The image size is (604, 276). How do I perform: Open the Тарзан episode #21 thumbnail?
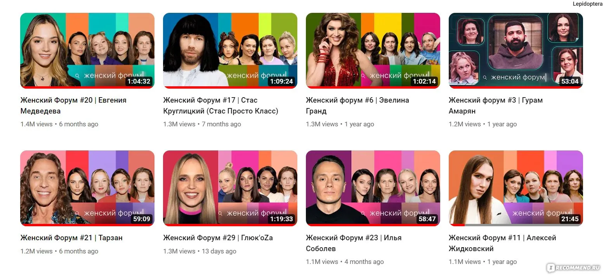click(x=87, y=188)
